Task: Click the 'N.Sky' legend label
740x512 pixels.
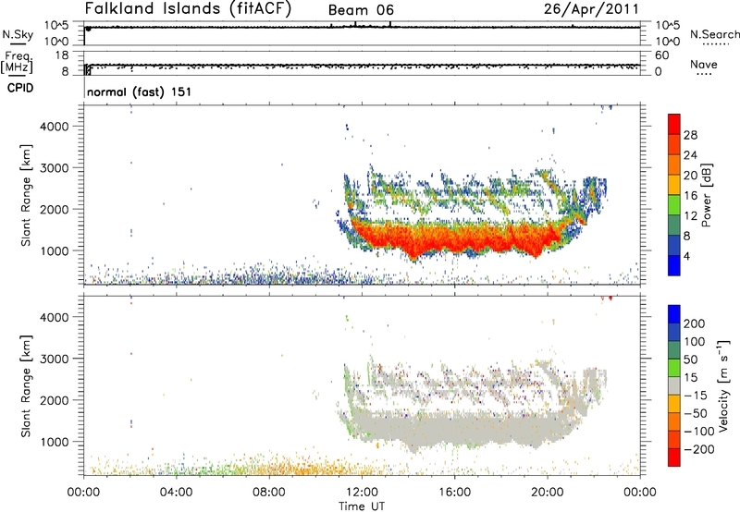Action: [x=18, y=35]
